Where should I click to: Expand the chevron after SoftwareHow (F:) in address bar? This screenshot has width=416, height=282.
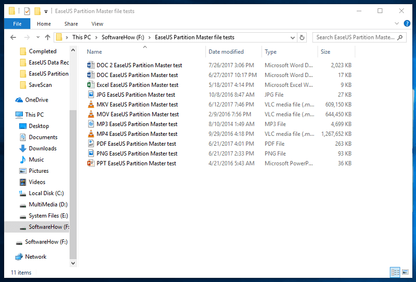(149, 37)
